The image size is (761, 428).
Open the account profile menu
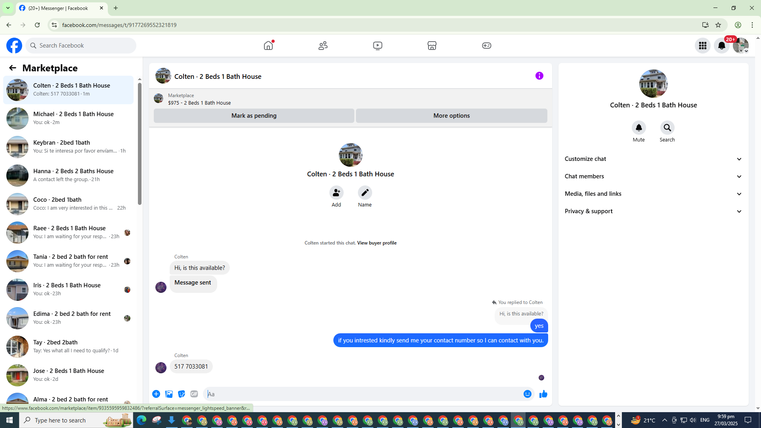[x=741, y=46]
